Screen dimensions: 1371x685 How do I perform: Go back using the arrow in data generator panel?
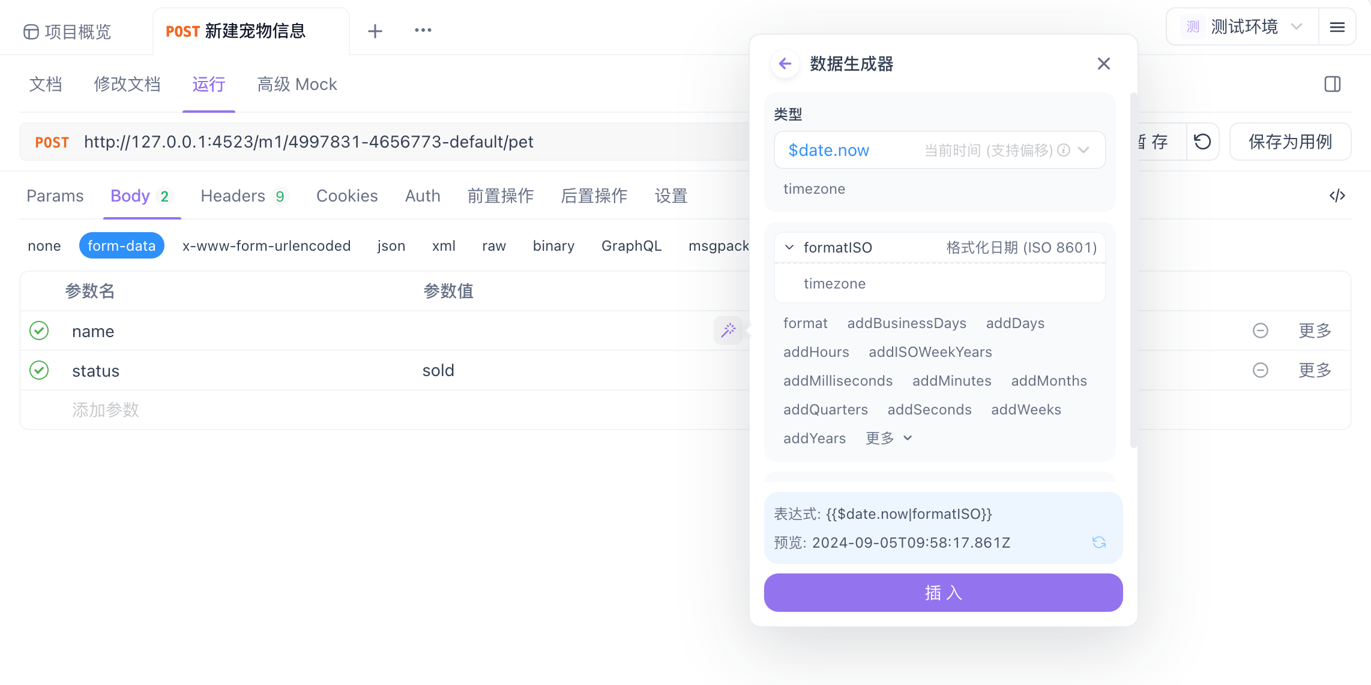tap(785, 63)
